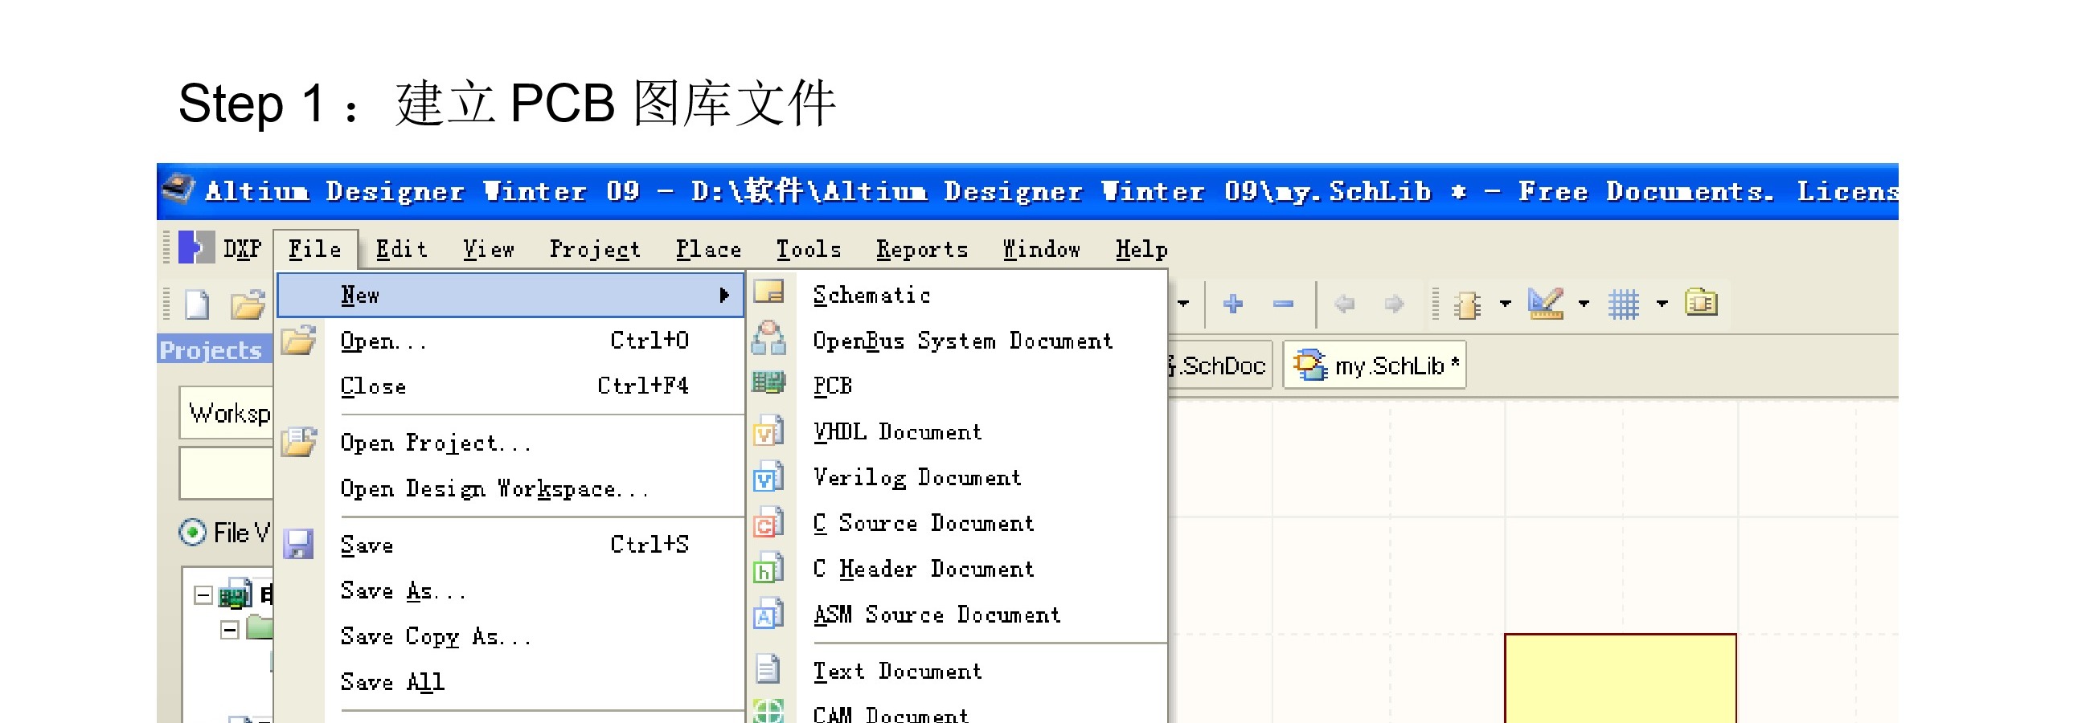Screen dimensions: 2090x723
Task: Open the Window menu
Action: click(1041, 249)
